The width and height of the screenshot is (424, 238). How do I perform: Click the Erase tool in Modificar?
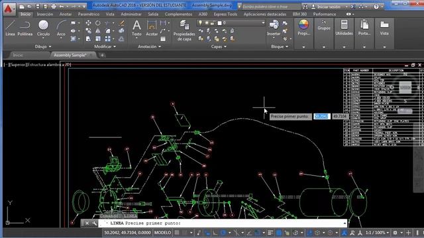(x=122, y=23)
